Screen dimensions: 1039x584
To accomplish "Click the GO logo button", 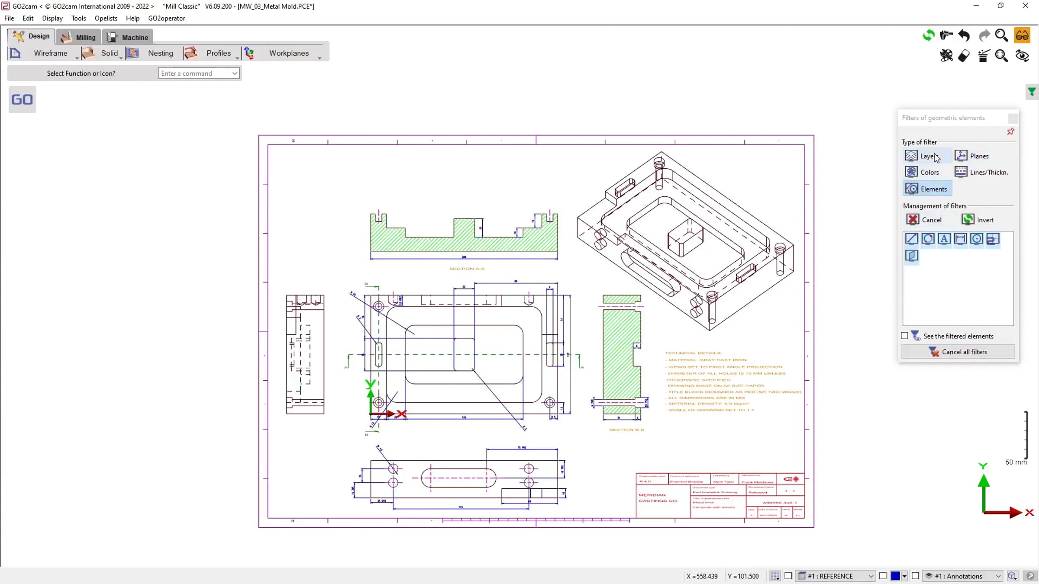I will click(22, 99).
